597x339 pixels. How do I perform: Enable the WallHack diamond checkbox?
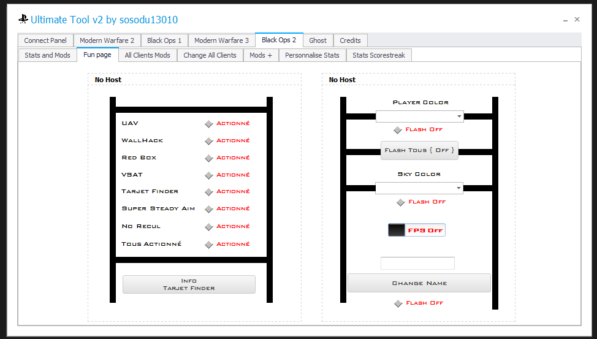click(208, 141)
